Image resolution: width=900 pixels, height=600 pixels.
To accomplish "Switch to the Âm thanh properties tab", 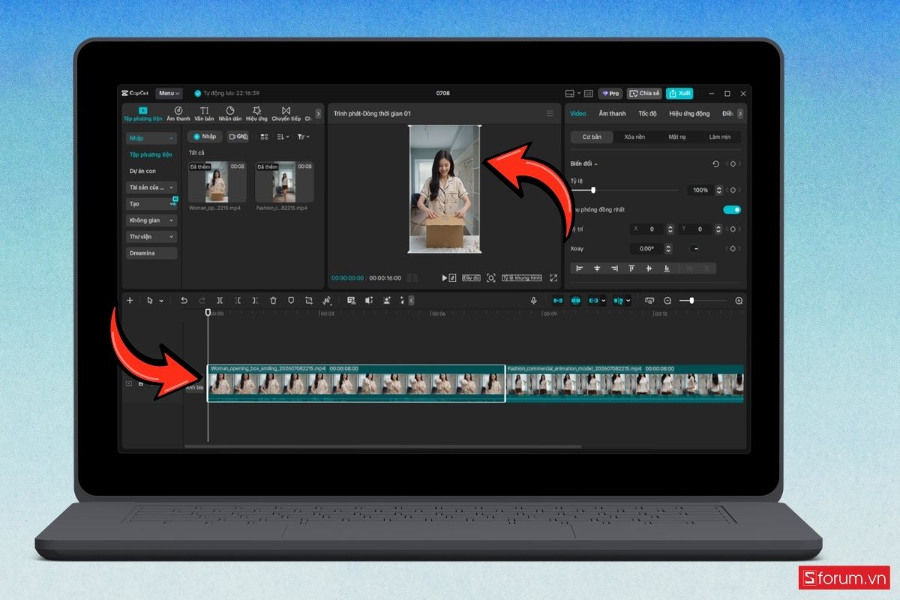I will (612, 113).
